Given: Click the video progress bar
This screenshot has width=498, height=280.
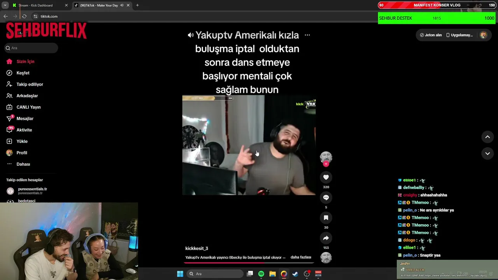Looking at the screenshot, I should point(249,263).
